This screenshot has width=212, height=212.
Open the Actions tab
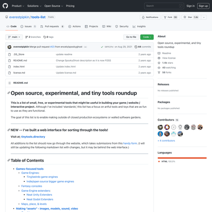[75, 27]
